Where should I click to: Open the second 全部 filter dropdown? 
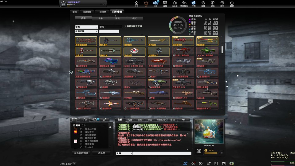[x=110, y=27]
